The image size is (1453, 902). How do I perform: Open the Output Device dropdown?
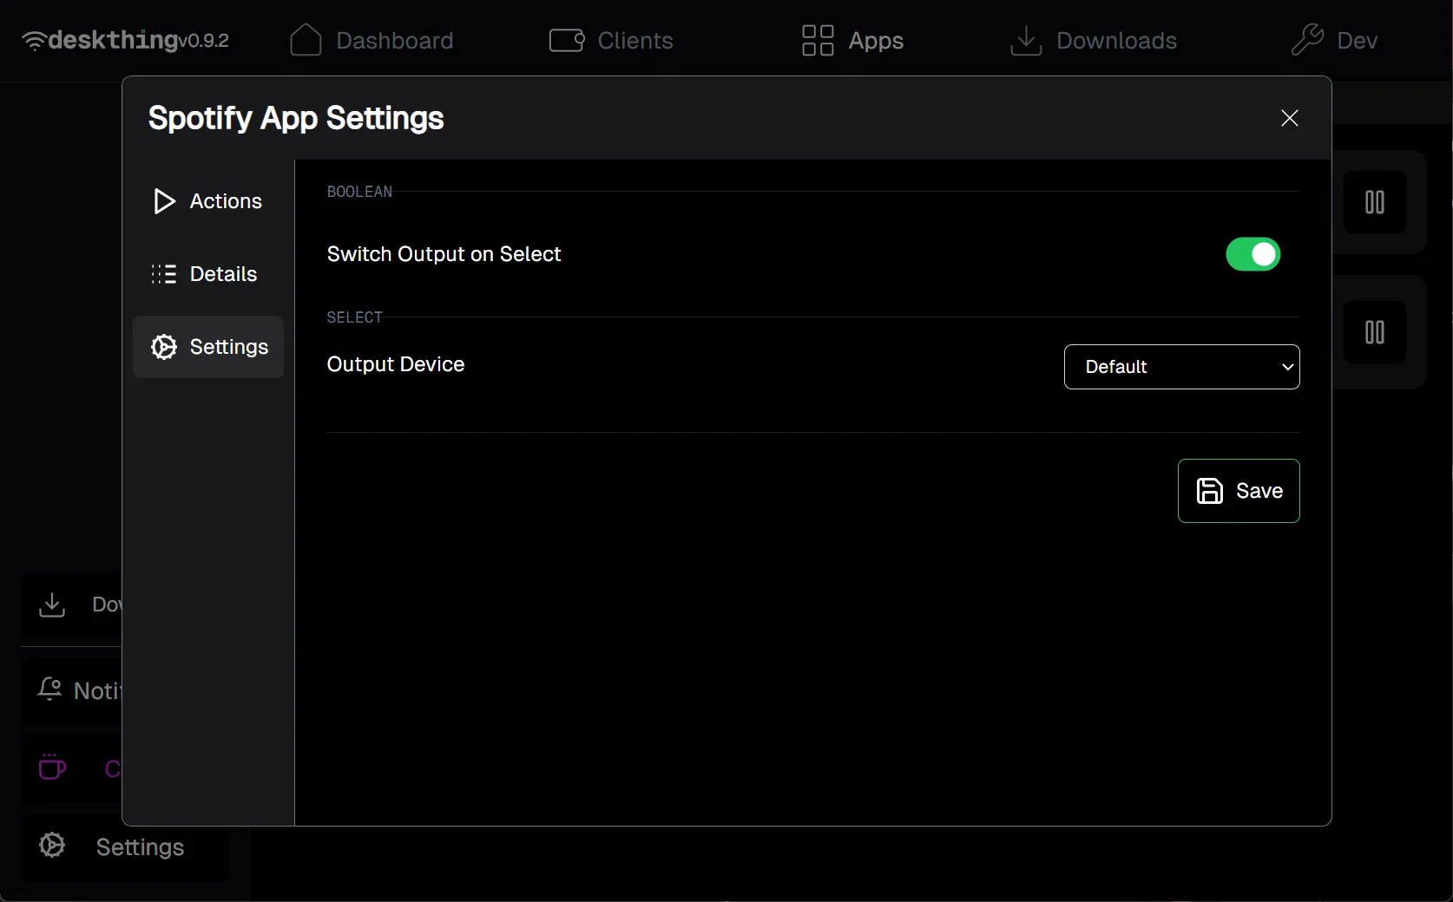coord(1181,367)
